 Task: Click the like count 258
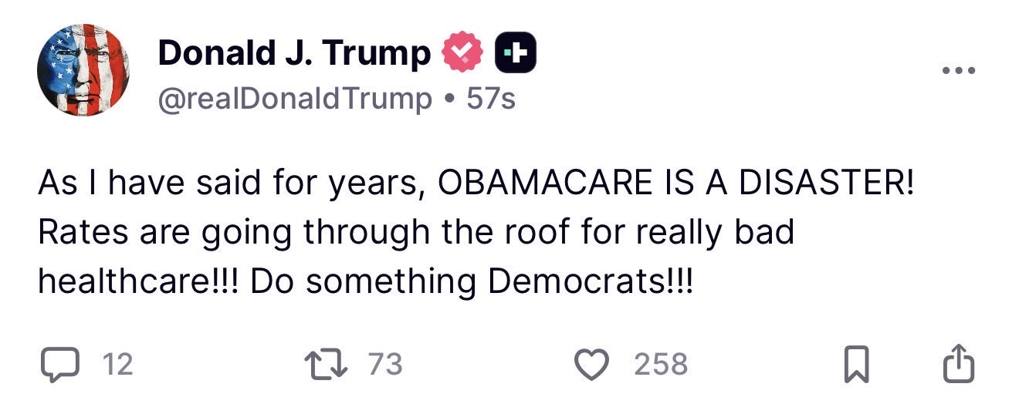pos(661,365)
